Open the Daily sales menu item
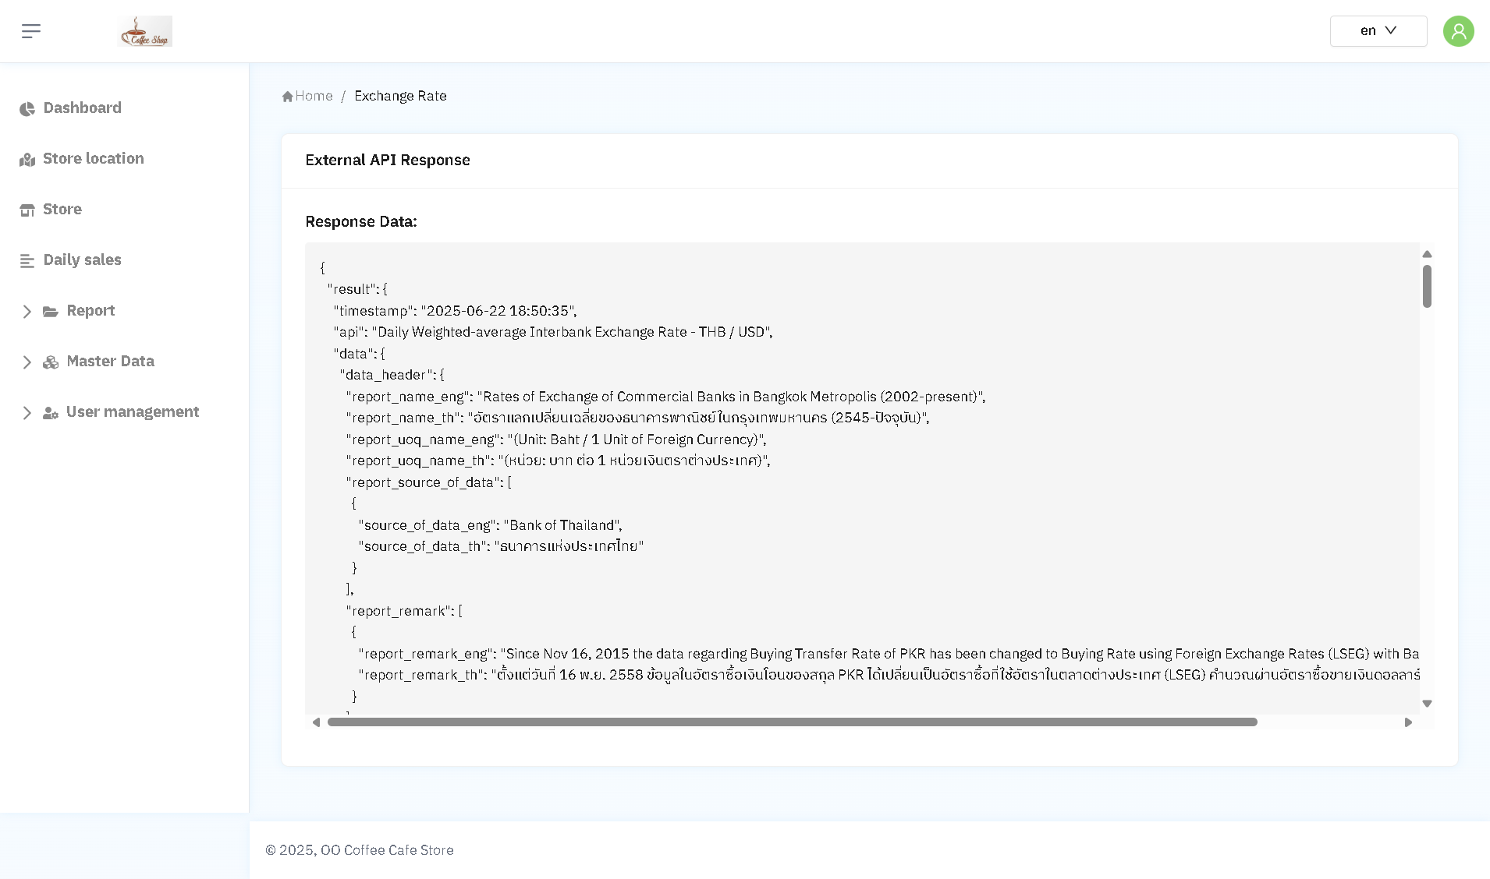The width and height of the screenshot is (1490, 879). click(x=83, y=259)
